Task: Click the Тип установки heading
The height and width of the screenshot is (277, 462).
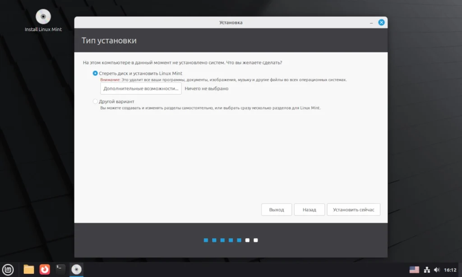Action: click(x=109, y=40)
